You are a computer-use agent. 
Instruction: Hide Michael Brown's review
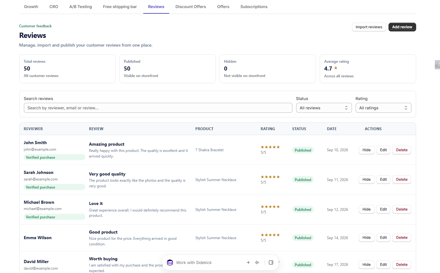[367, 209]
